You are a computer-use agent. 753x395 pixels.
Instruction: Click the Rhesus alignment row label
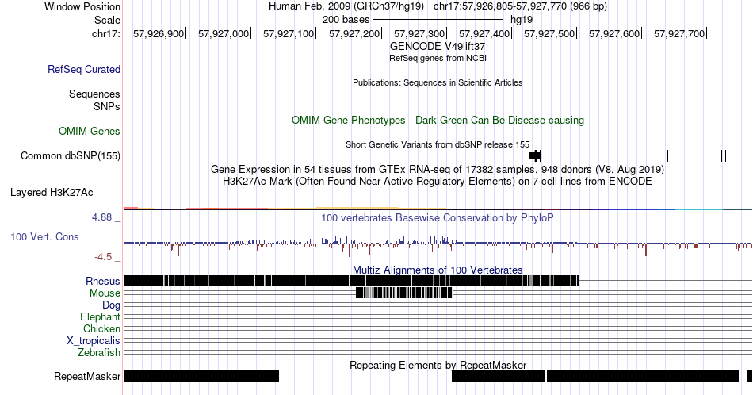pyautogui.click(x=103, y=281)
